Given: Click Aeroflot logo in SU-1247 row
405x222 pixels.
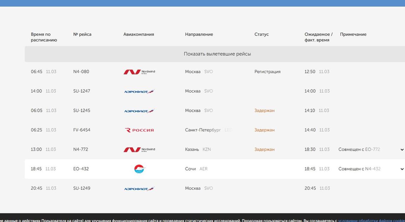Looking at the screenshot, I should [139, 92].
